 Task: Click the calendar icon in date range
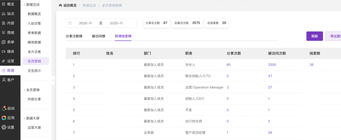pos(70,23)
